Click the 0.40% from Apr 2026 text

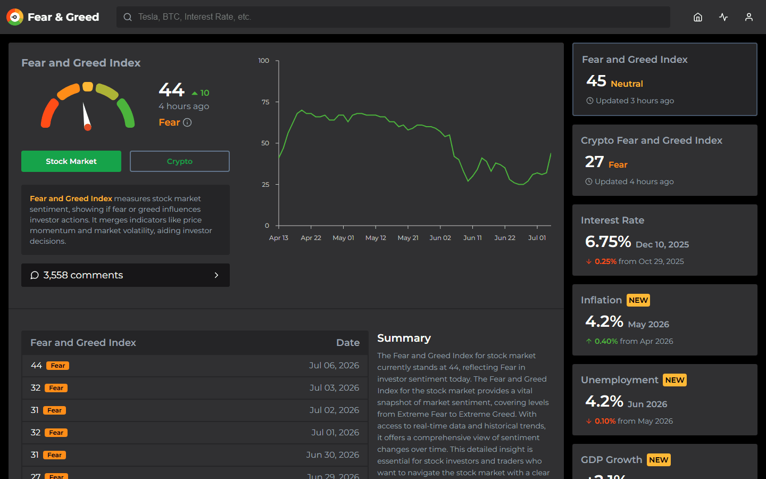click(634, 341)
